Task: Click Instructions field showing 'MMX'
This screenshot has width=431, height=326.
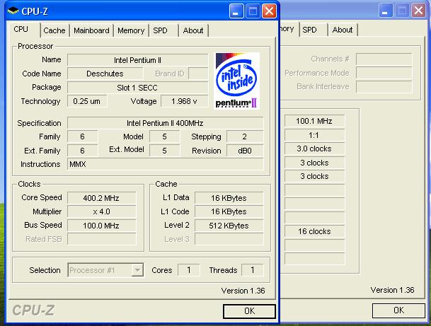Action: tap(165, 164)
